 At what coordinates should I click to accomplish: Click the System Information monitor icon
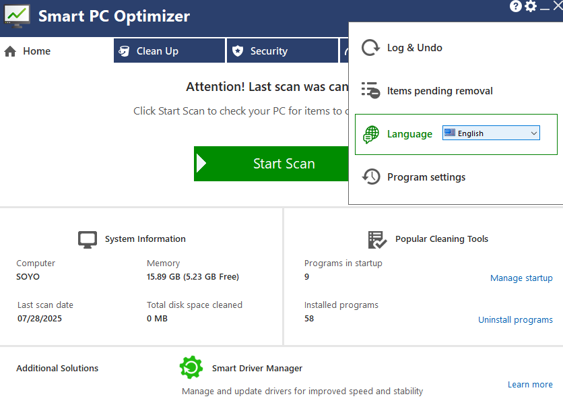click(x=88, y=240)
